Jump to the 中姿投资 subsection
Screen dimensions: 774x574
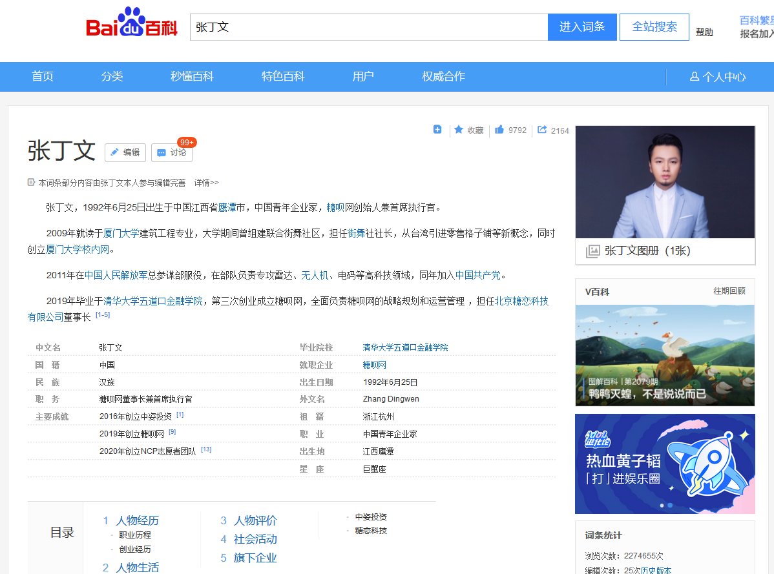(371, 517)
